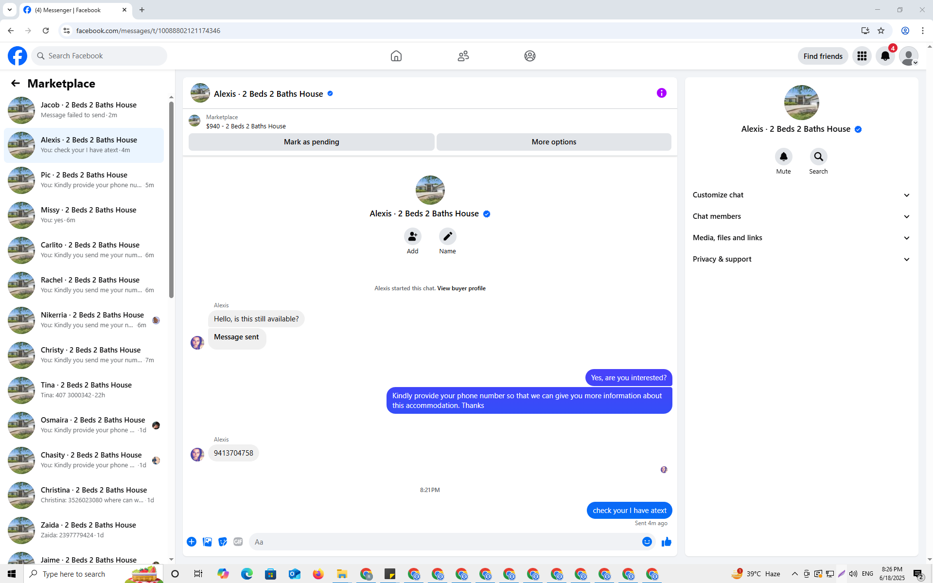The width and height of the screenshot is (933, 583).
Task: Click the Alexis chat header title
Action: (x=268, y=94)
